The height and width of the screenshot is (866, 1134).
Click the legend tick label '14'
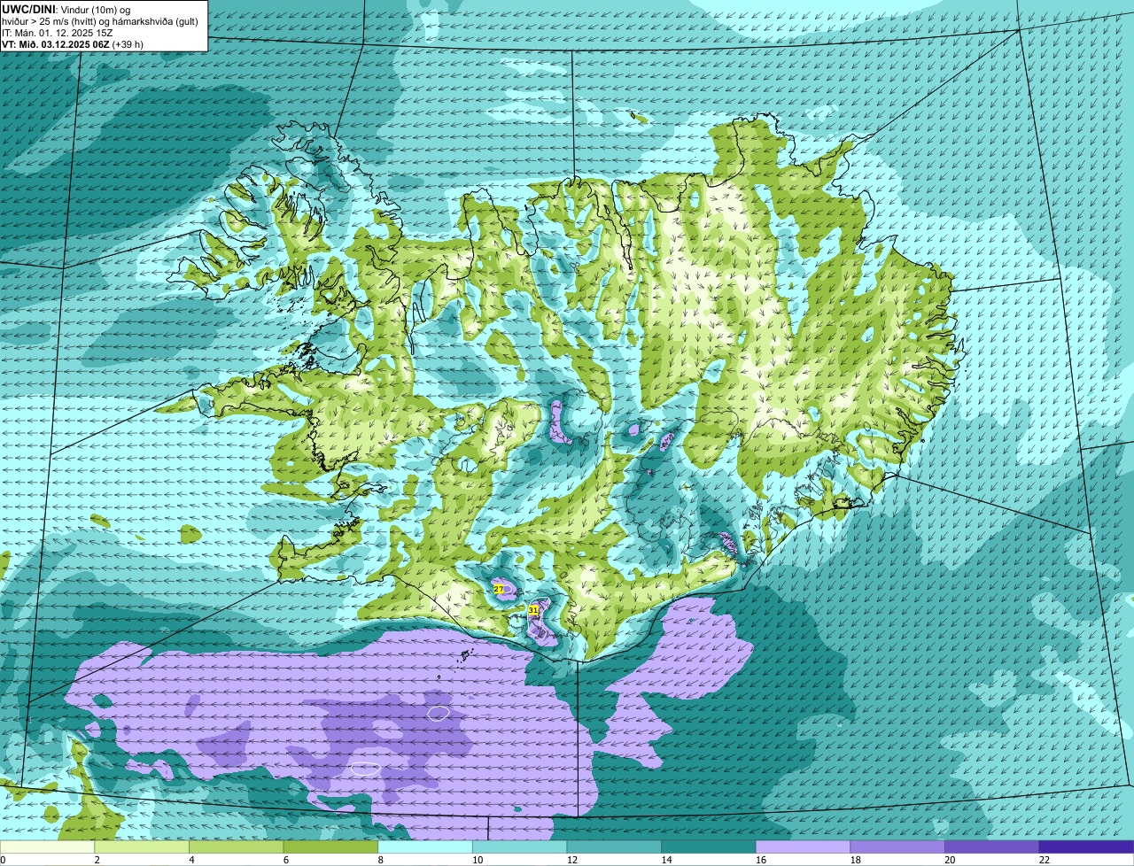(x=666, y=860)
